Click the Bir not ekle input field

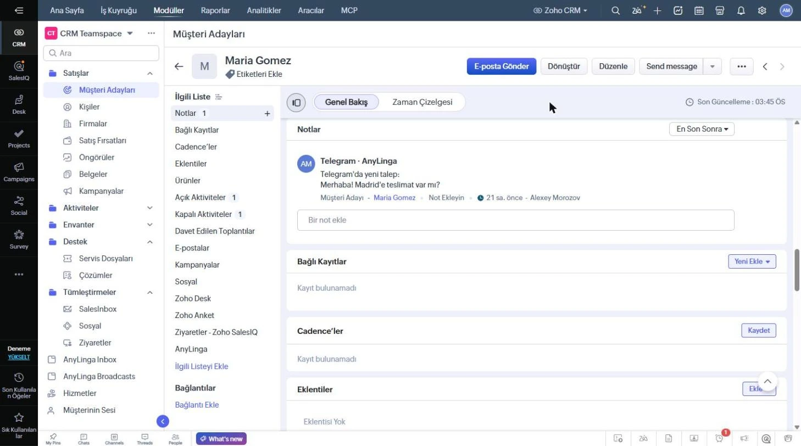(516, 220)
